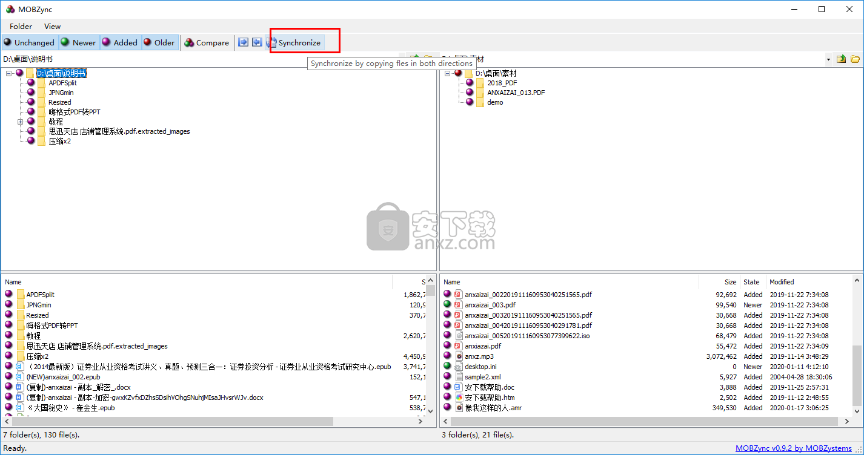Click the ISO file icon of anxaizai_005 file

pyautogui.click(x=459, y=336)
